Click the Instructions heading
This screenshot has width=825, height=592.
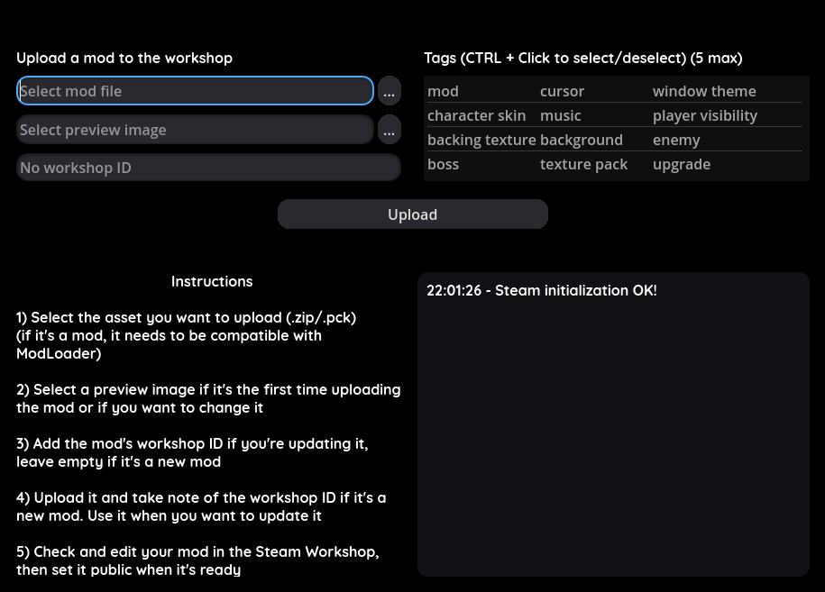[212, 281]
